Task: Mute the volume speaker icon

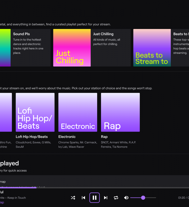Action: (126, 198)
